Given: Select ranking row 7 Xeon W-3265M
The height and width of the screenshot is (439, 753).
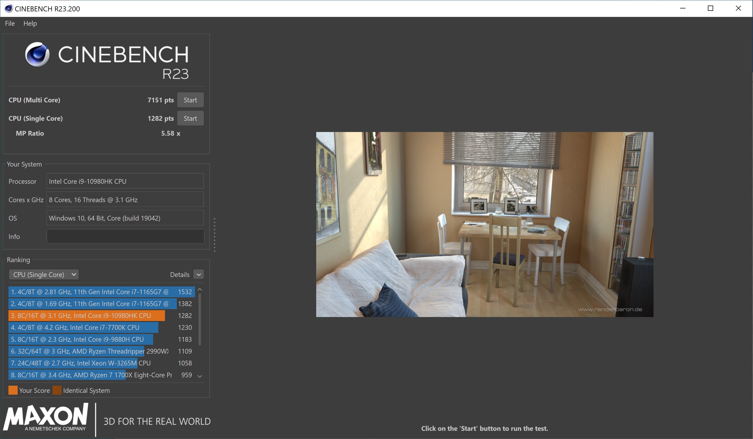Looking at the screenshot, I should click(x=102, y=363).
